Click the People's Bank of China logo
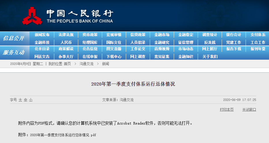The height and width of the screenshot is (143, 269). click(68, 16)
